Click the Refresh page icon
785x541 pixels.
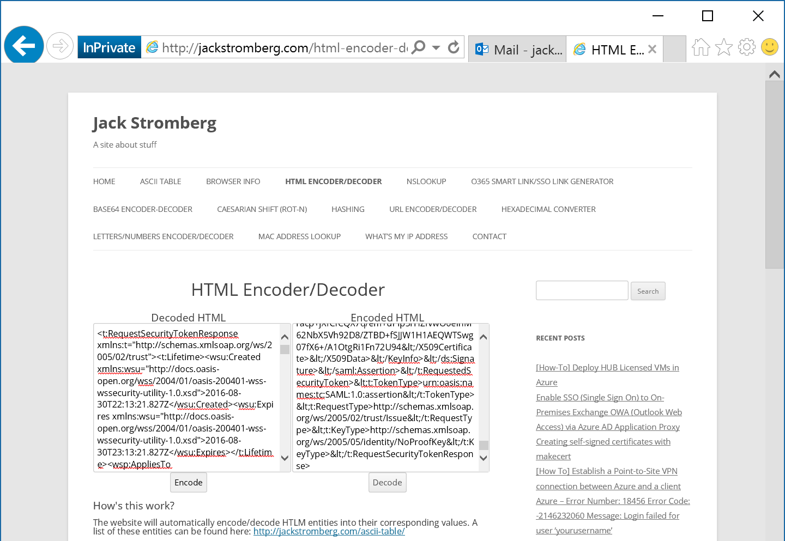click(454, 47)
